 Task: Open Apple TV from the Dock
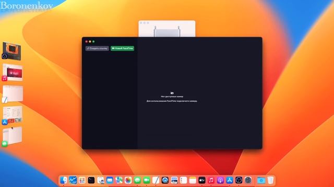202,180
